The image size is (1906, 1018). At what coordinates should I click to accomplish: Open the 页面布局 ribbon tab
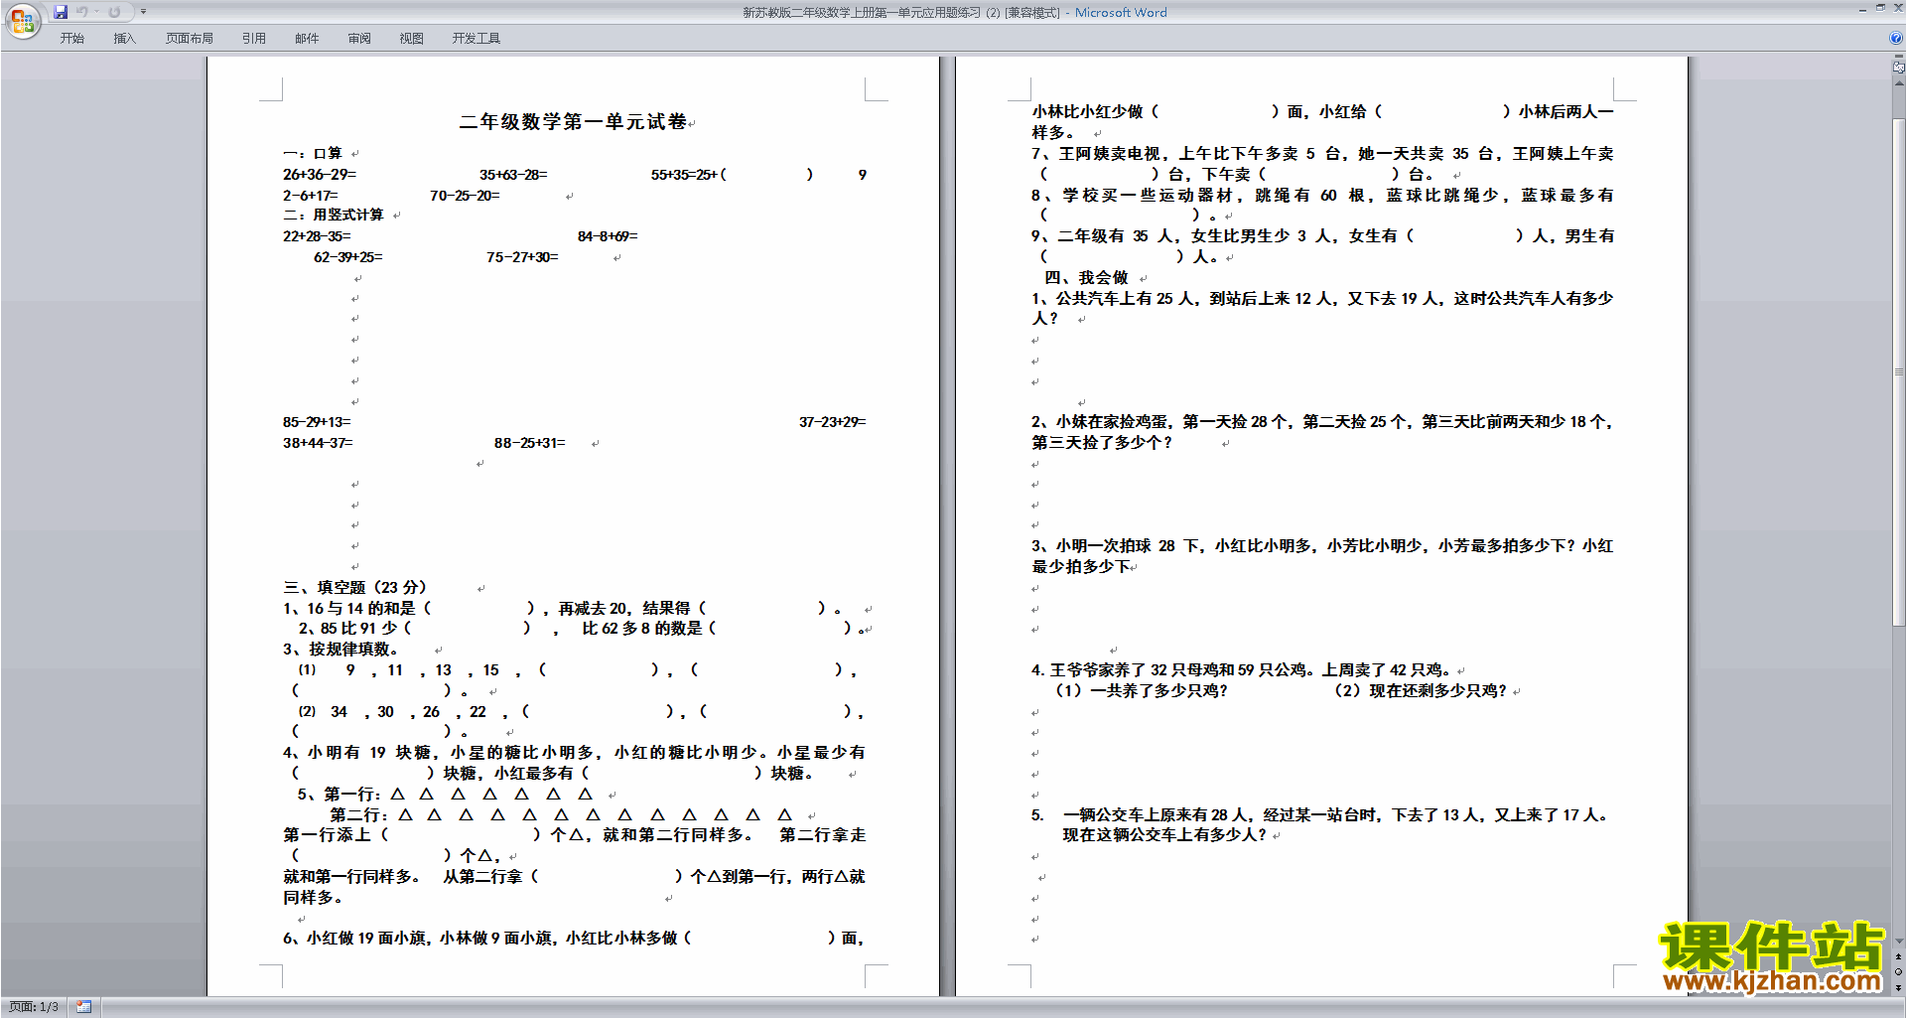(x=190, y=39)
